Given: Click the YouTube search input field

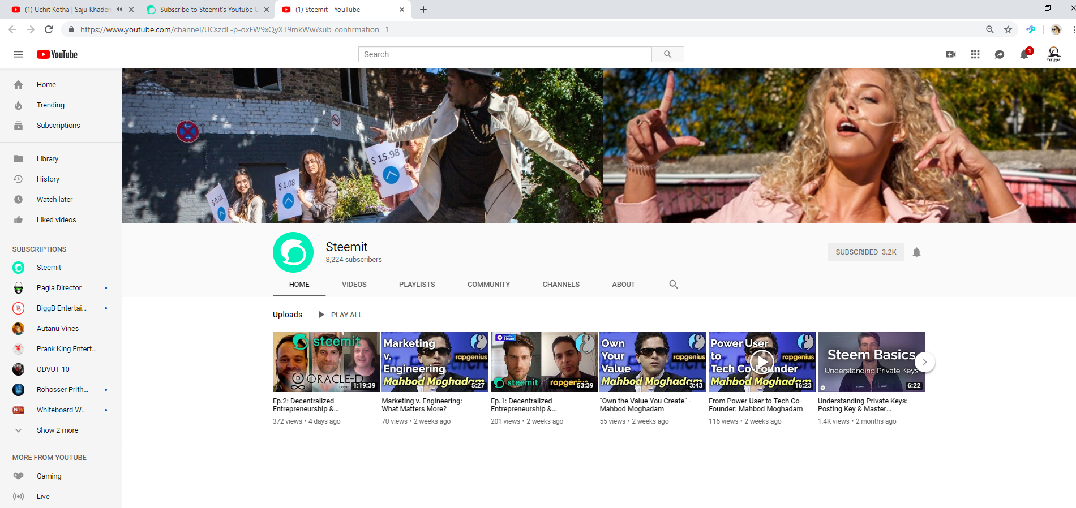Looking at the screenshot, I should tap(505, 54).
